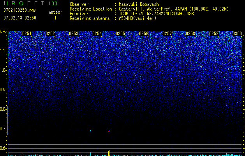Click the antenna A504HB(yagi 4el) text
The width and height of the screenshot is (245, 156).
[x=137, y=18]
